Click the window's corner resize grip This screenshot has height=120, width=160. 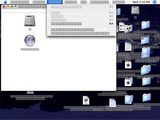tap(115, 89)
